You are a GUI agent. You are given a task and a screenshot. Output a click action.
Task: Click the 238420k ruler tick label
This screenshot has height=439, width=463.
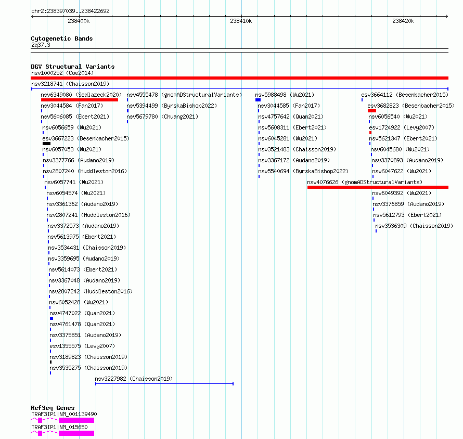tap(403, 21)
